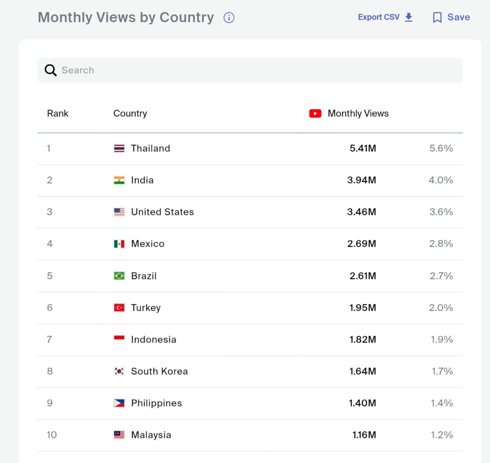Click the 2.69M views value
This screenshot has width=490, height=463.
point(361,244)
